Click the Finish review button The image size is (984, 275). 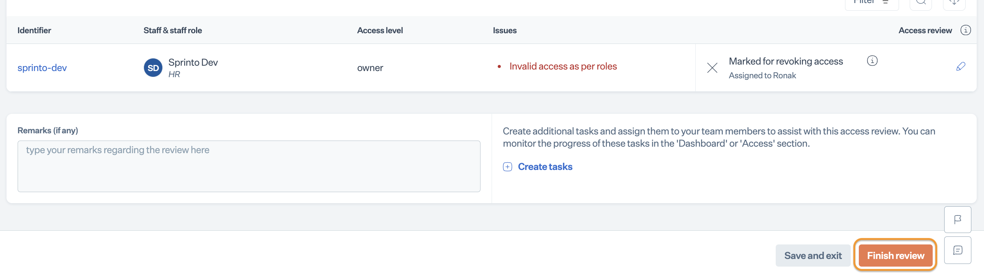(x=895, y=256)
